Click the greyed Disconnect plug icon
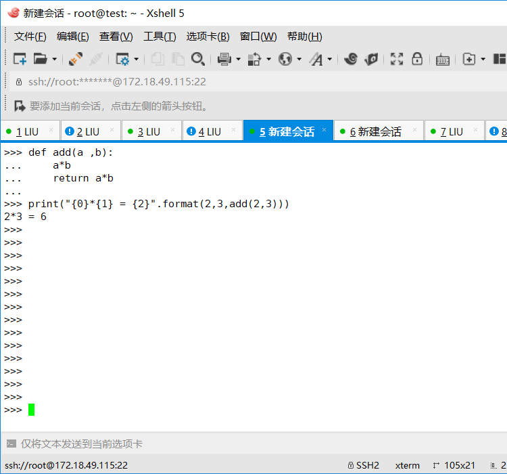 96,59
